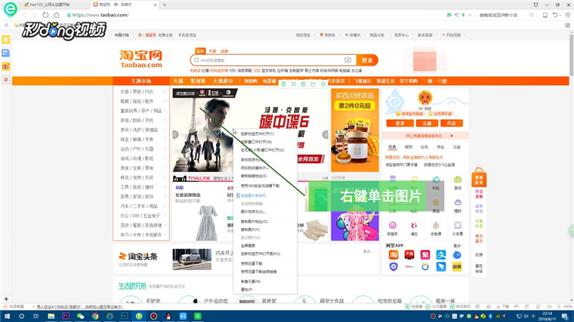This screenshot has width=574, height=322.
Task: Click the orange 搜索 search button
Action: point(367,60)
